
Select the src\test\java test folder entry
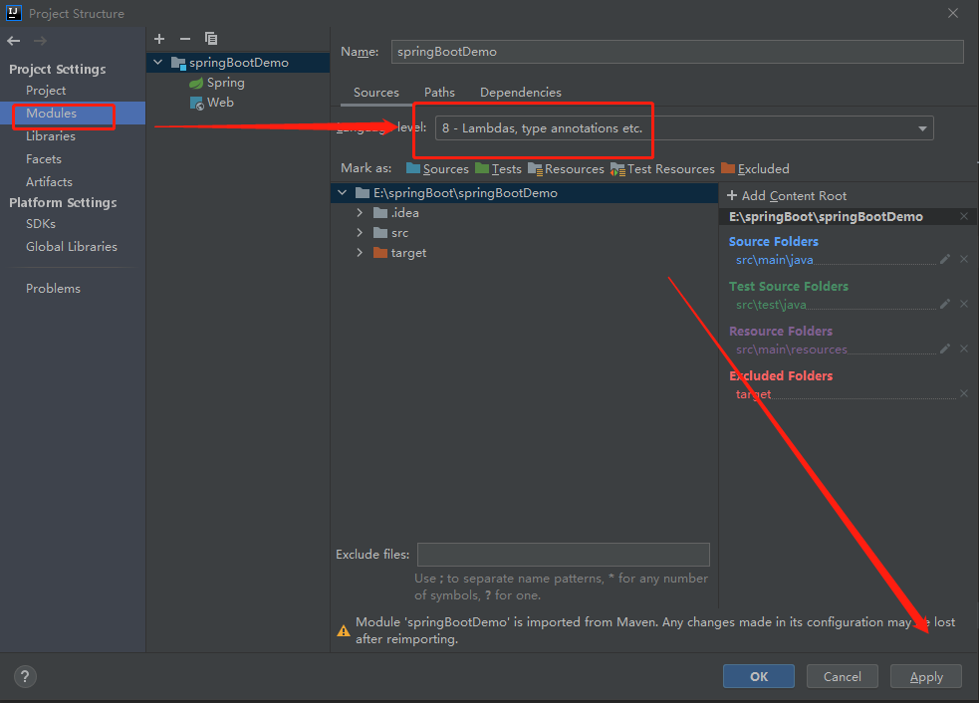click(x=771, y=305)
